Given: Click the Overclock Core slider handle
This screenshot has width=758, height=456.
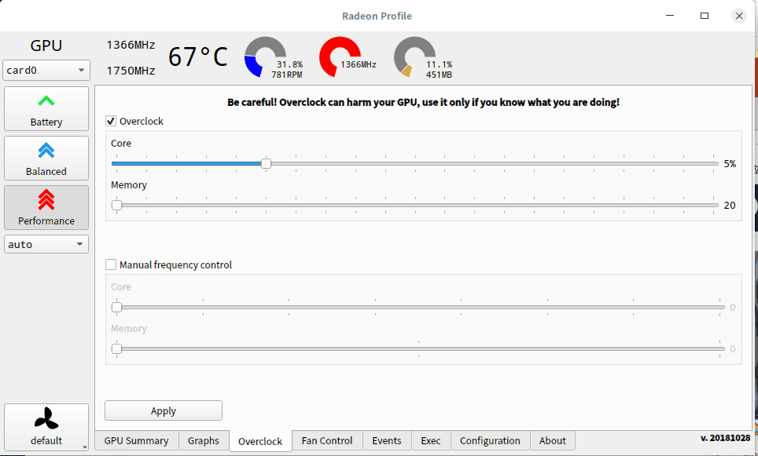Looking at the screenshot, I should point(266,163).
